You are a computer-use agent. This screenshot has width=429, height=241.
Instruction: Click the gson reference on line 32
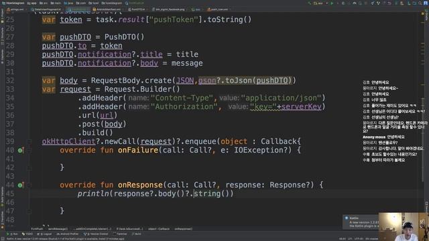coord(207,80)
